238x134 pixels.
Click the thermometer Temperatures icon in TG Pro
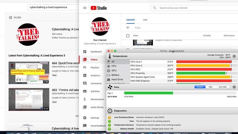click(110, 56)
